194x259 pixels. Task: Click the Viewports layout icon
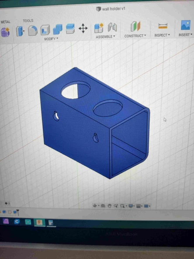(146, 206)
